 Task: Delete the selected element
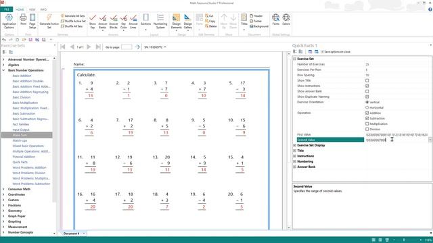coord(210,26)
